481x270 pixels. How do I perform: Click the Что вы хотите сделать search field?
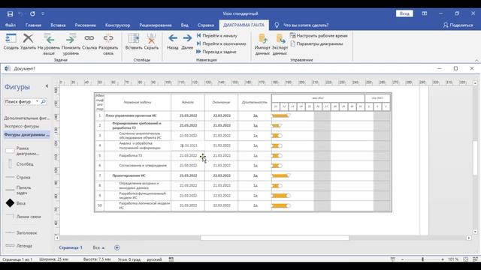(306, 25)
